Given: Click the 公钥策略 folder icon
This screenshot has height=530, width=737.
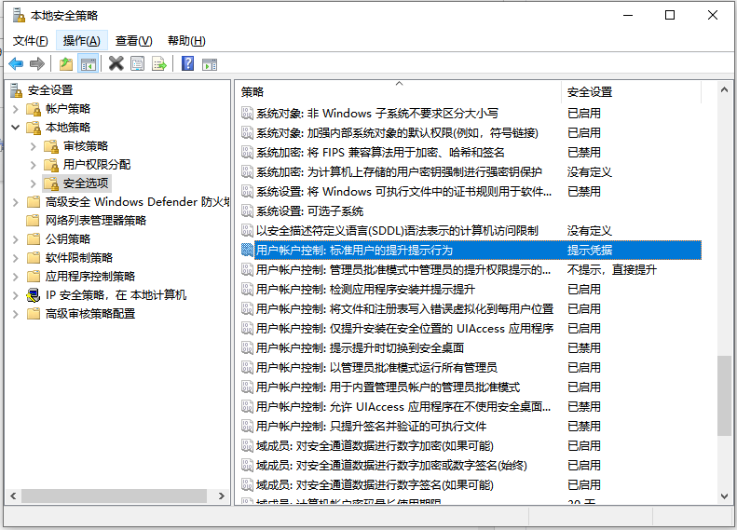Looking at the screenshot, I should click(34, 239).
